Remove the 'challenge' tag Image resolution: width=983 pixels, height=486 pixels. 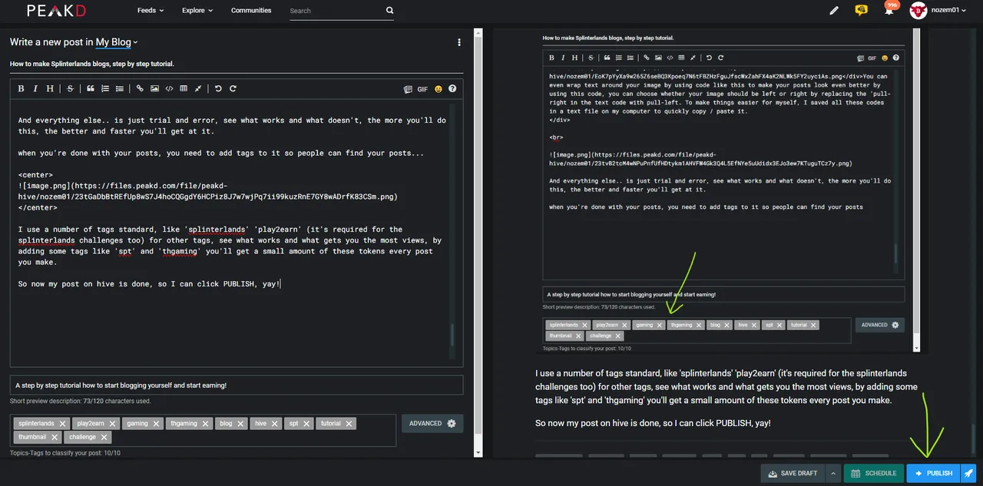pyautogui.click(x=104, y=437)
